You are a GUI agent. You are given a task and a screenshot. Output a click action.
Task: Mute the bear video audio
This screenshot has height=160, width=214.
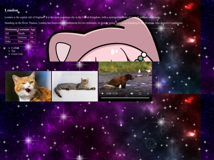tap(132, 94)
